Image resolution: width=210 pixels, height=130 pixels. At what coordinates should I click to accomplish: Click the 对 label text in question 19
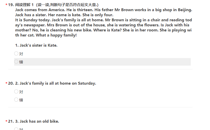[21, 54]
